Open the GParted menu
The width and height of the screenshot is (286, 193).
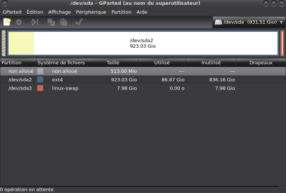[x=12, y=12]
